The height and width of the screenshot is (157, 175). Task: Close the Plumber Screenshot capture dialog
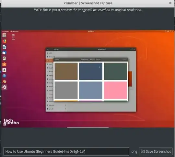pos(170,3)
